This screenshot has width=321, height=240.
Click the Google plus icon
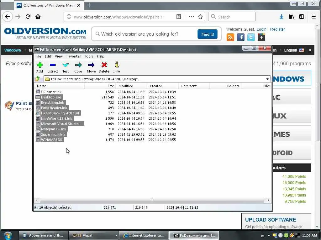[261, 37]
